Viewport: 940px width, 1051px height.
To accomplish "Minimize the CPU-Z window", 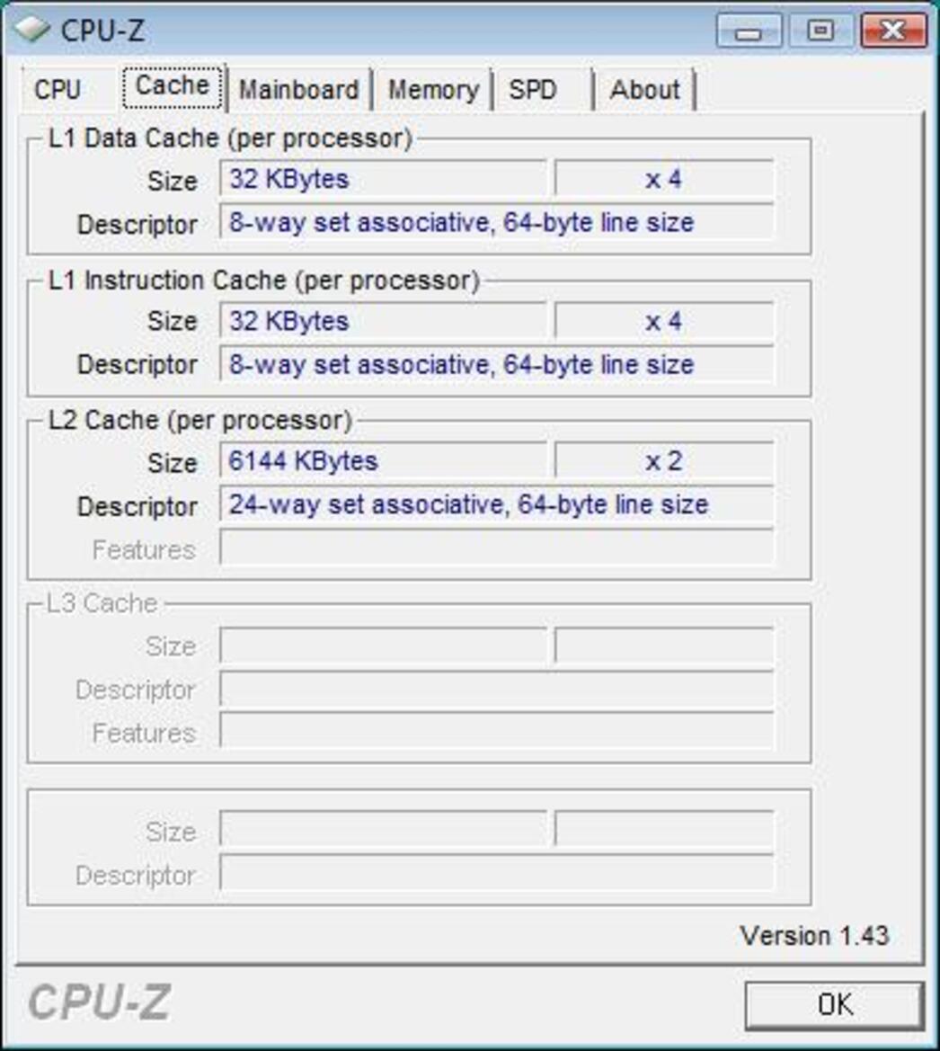I will point(749,31).
